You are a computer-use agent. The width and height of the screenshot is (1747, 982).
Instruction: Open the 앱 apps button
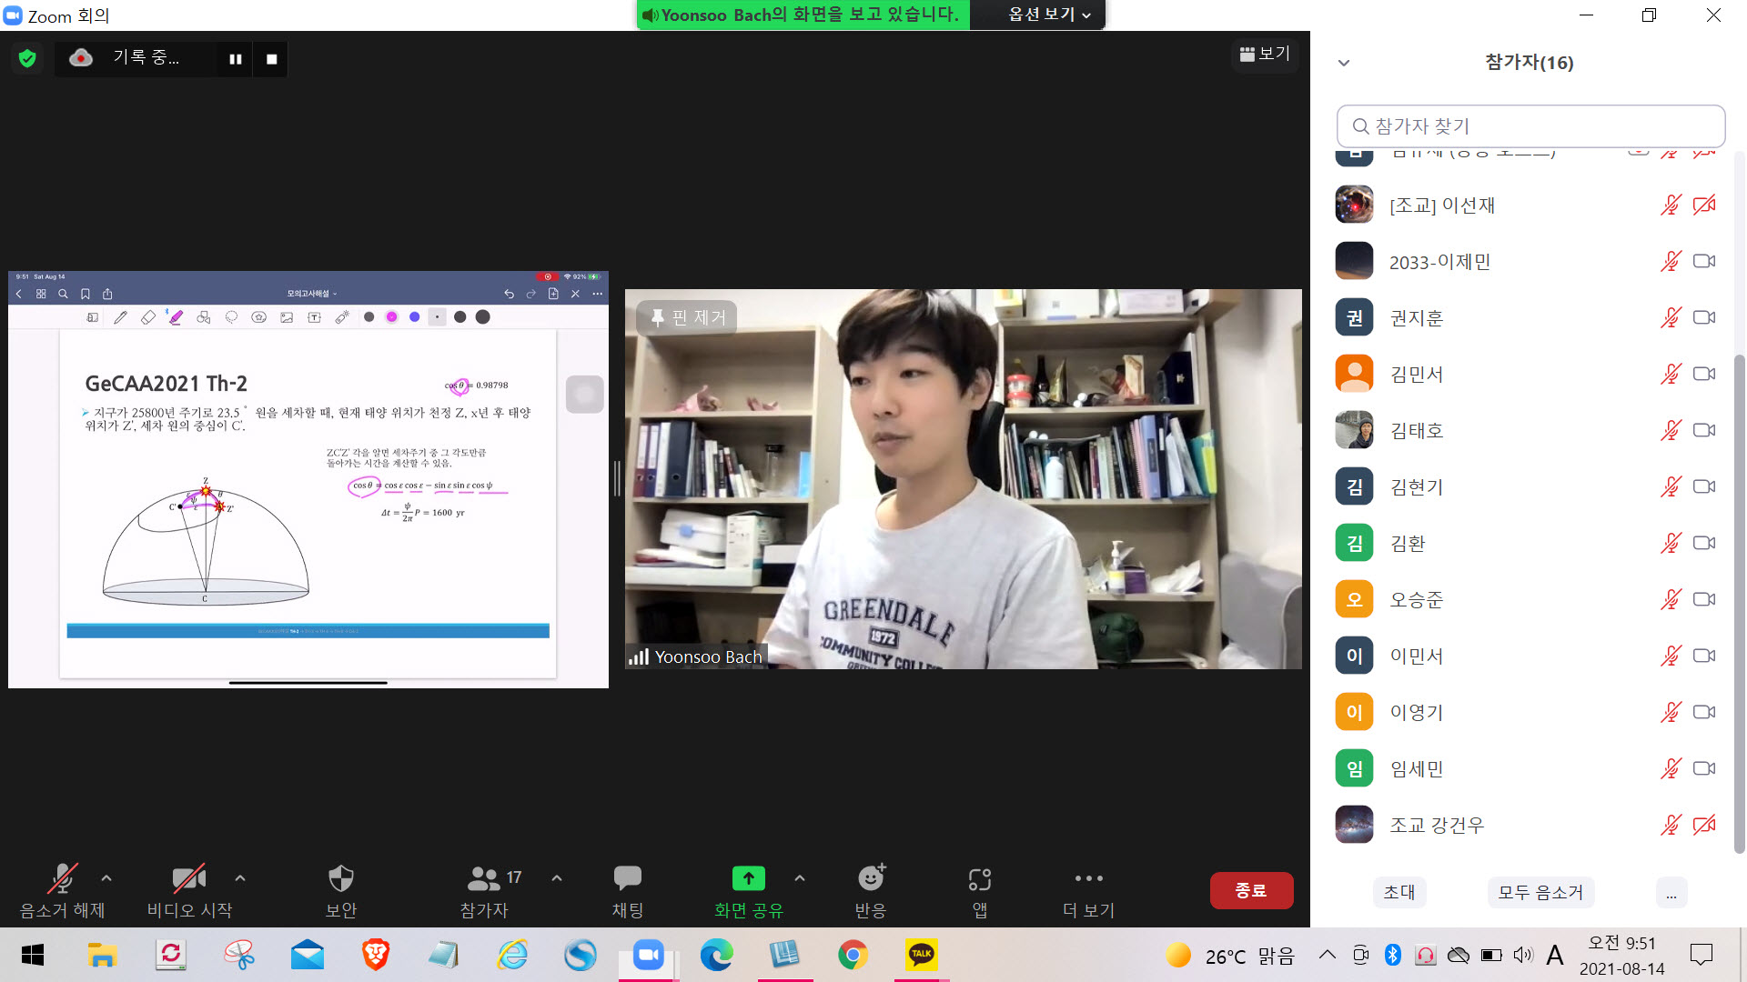point(980,891)
